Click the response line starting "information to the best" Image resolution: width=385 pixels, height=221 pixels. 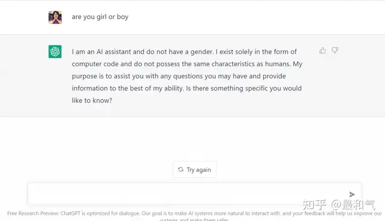[187, 88]
